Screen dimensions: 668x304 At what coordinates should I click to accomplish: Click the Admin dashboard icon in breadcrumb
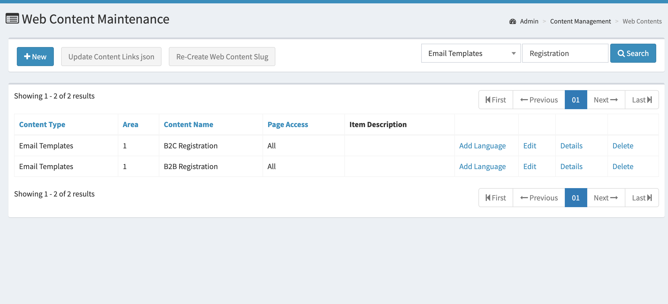tap(513, 22)
